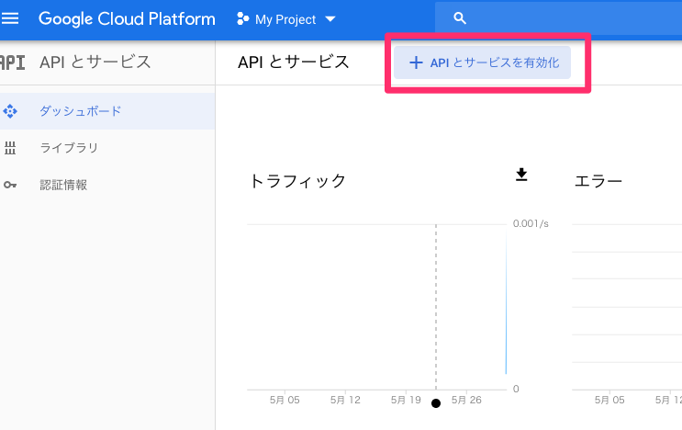
Task: Open the My Project selector dropdown
Action: [286, 19]
